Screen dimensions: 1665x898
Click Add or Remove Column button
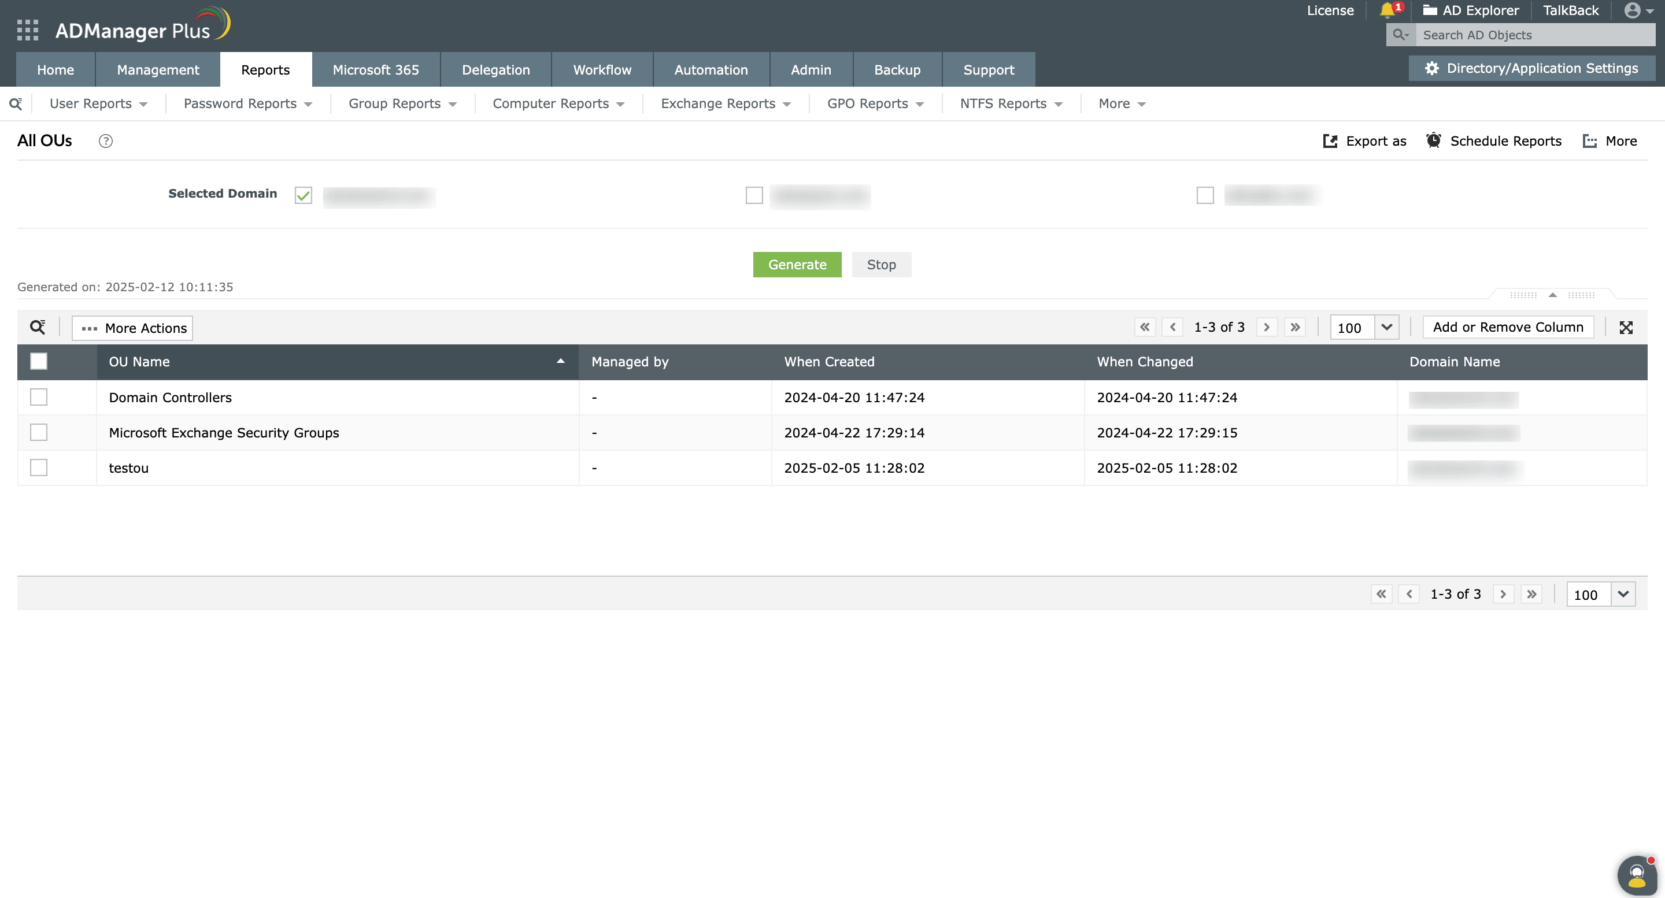click(x=1507, y=328)
